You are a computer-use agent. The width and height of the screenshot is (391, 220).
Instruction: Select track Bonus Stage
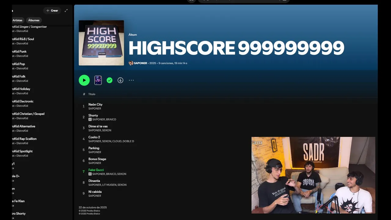tap(97, 159)
